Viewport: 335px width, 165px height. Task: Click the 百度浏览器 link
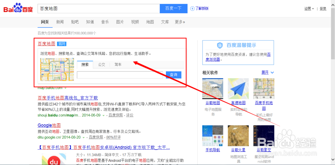pos(238,57)
